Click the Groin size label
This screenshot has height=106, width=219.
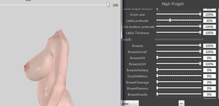pos(137,15)
